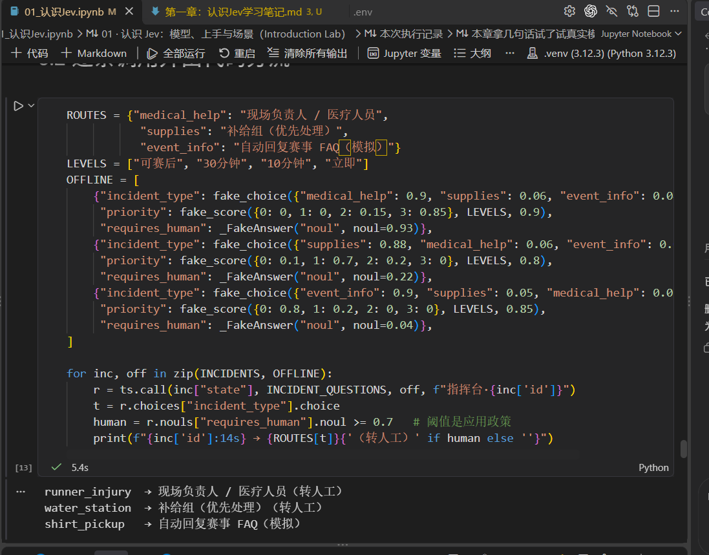
Task: Open the gear settings icon in editor toolbar
Action: click(x=569, y=11)
